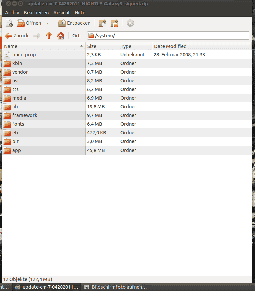This screenshot has width=255, height=291.
Task: Click the add files to archive icon
Action: point(102,23)
